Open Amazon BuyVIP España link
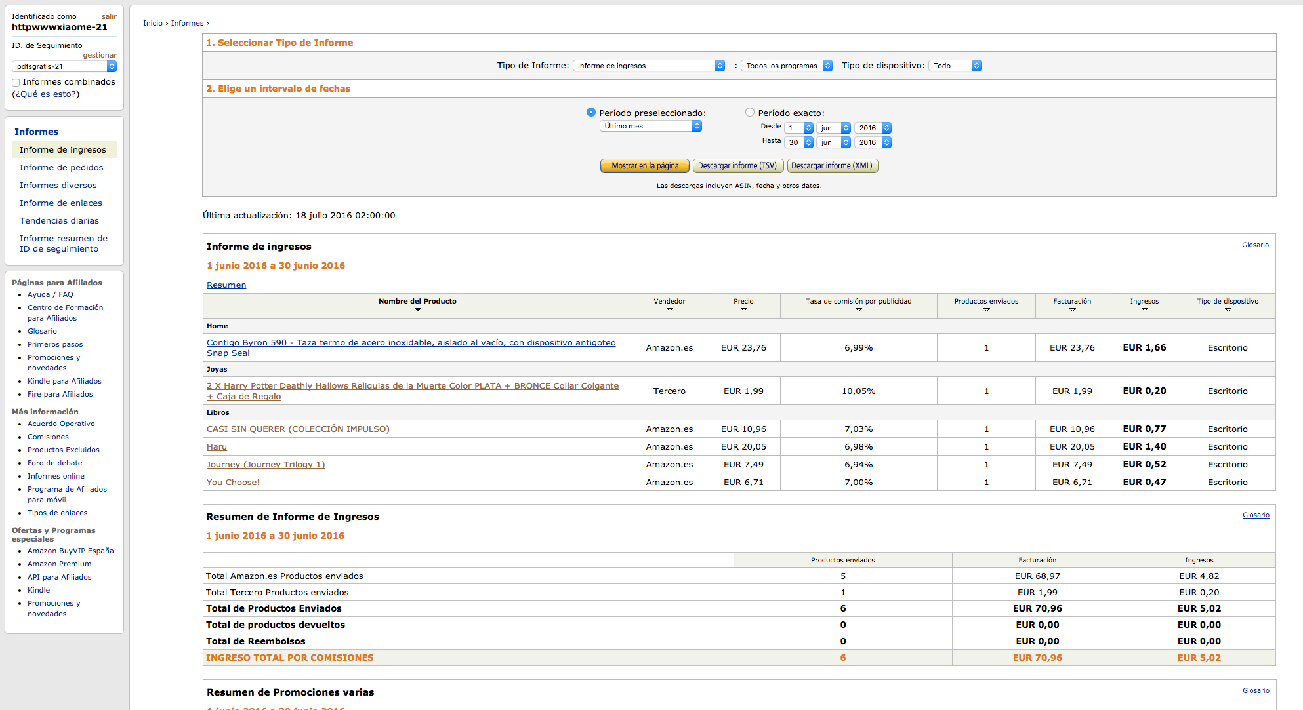This screenshot has height=710, width=1303. click(x=71, y=551)
